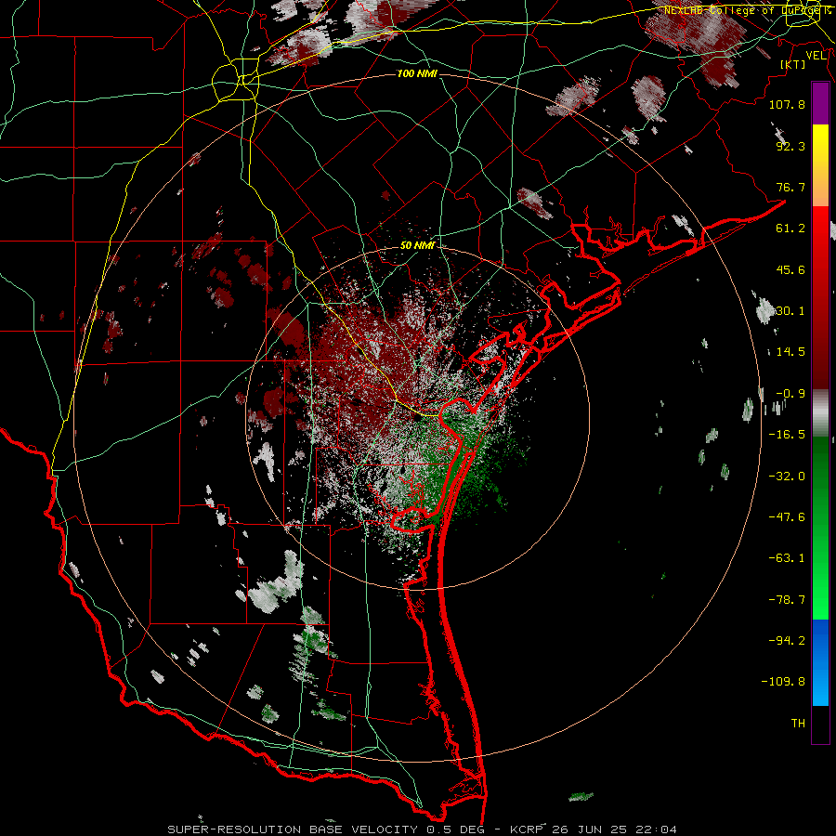Select the -47.6 value on the velocity scale

[787, 517]
